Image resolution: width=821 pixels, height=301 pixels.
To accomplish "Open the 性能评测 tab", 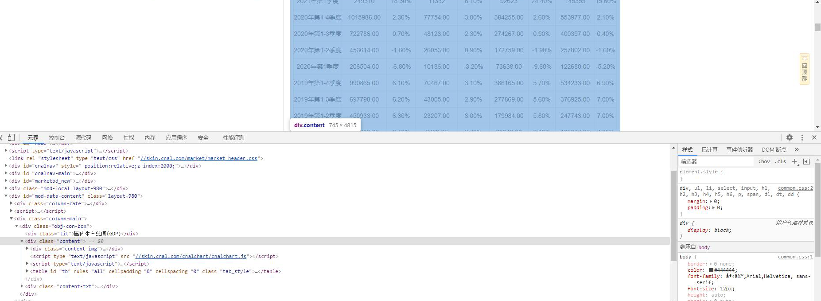I will (x=233, y=137).
